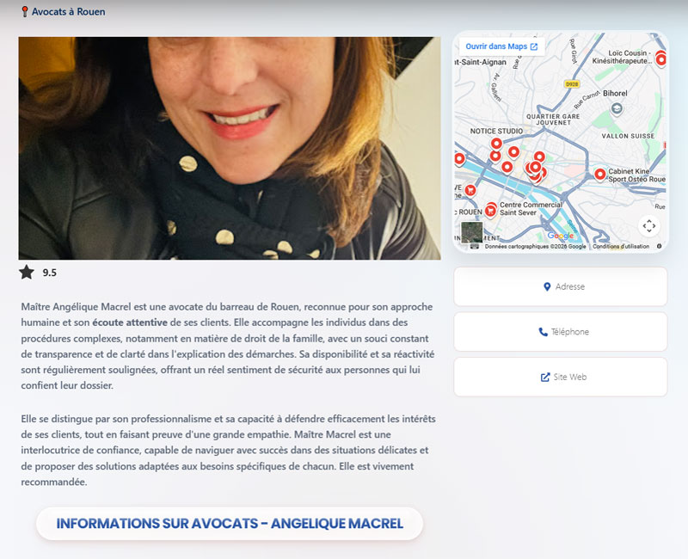This screenshot has height=559, width=688.
Task: Show the lawyer's Adresse
Action: pos(560,286)
